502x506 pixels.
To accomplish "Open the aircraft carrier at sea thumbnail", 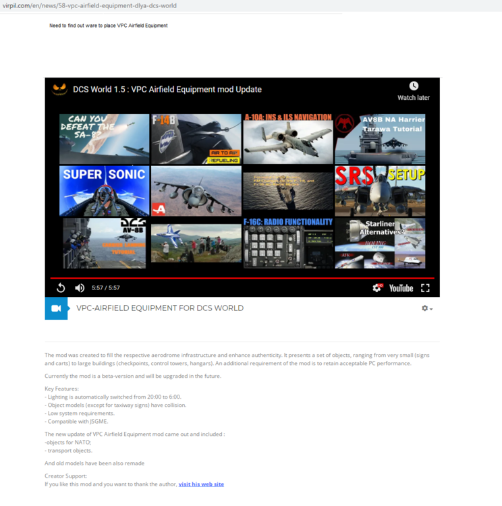I will click(288, 191).
